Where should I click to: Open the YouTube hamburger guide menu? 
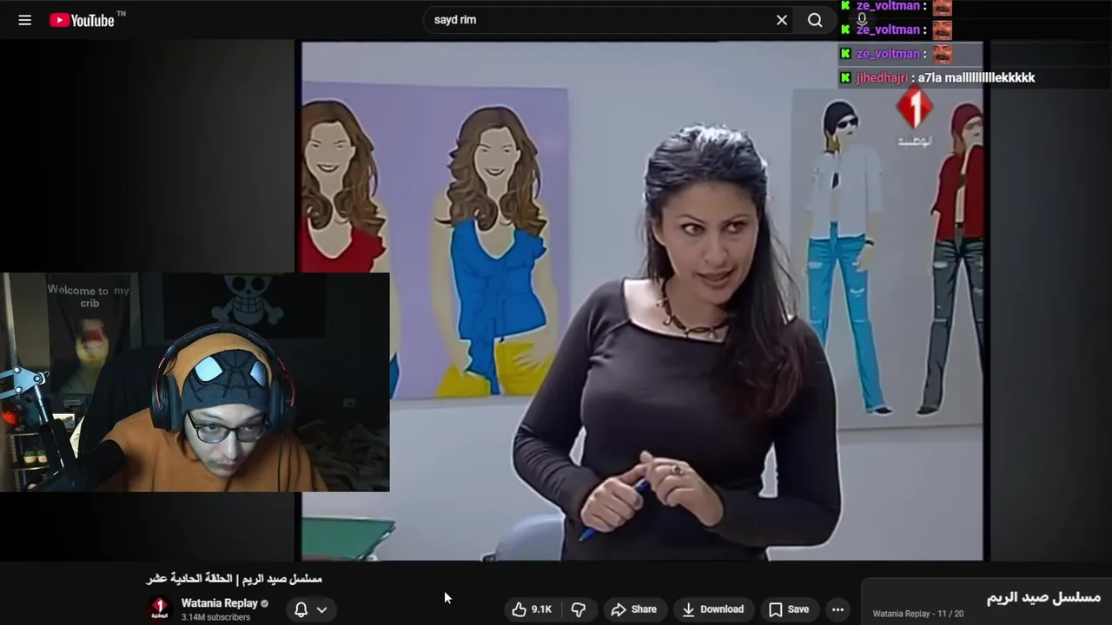pos(25,20)
